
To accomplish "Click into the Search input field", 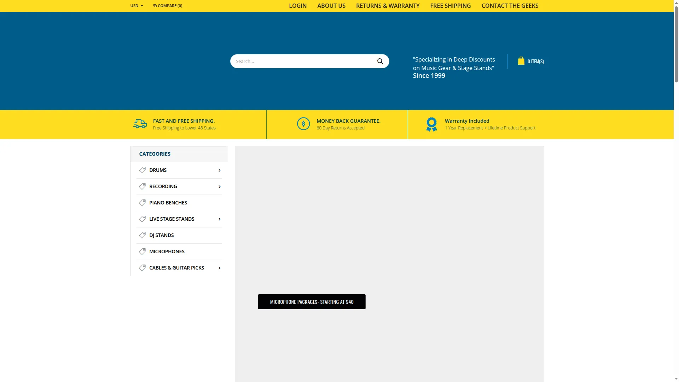I will click(x=302, y=61).
